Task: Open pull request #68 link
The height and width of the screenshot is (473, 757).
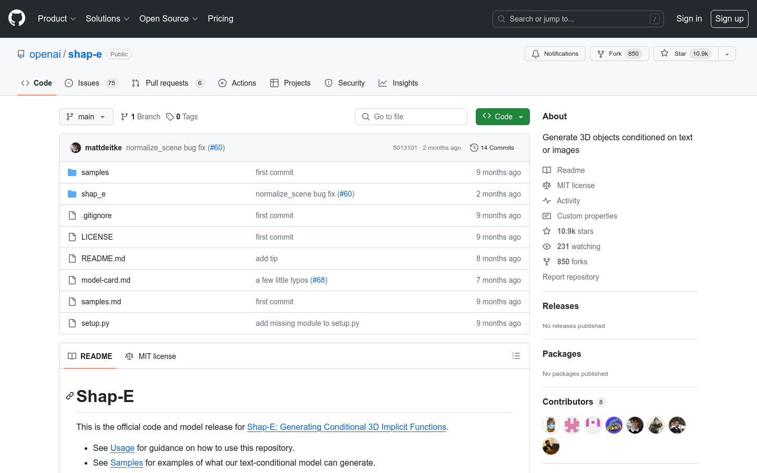Action: tap(319, 280)
